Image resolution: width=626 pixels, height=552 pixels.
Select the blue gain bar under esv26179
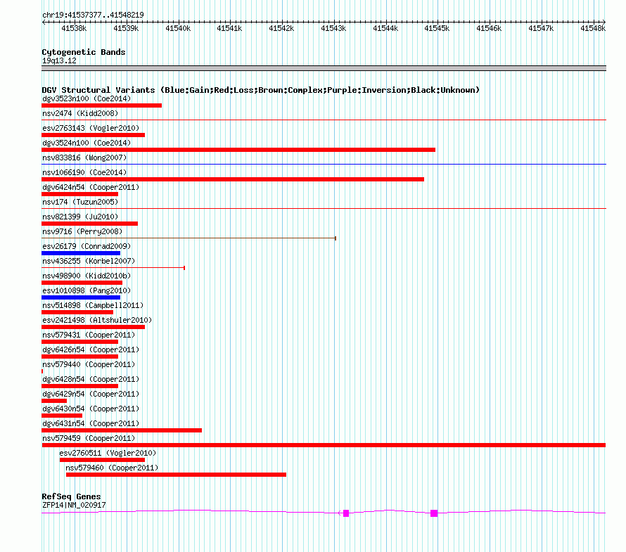(x=81, y=253)
